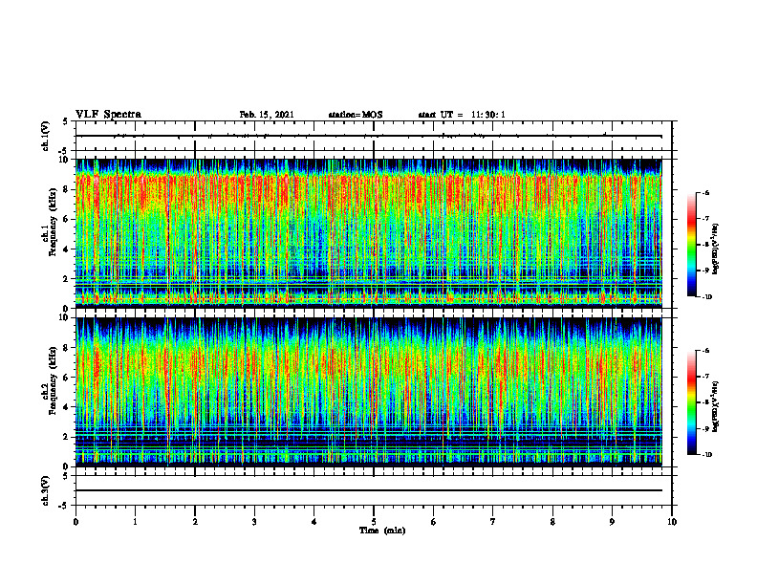Screen dimensions: 757x585
Task: Click the "-6" label on ch.1 color scale
Action: [705, 193]
